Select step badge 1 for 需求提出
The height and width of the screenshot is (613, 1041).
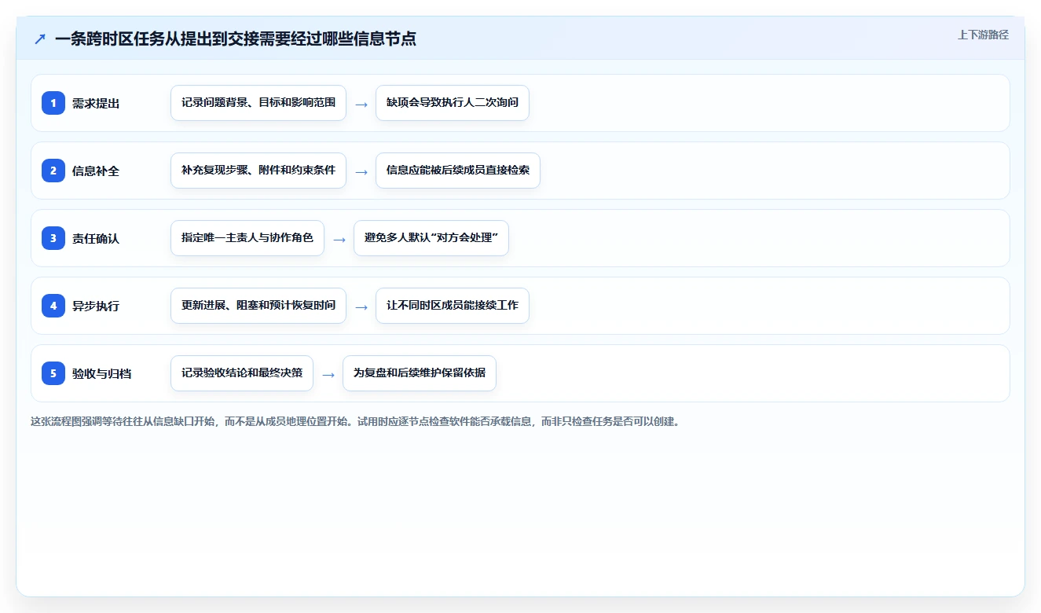[x=53, y=103]
